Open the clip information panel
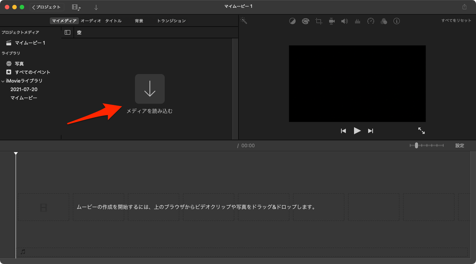Image resolution: width=476 pixels, height=264 pixels. tap(396, 21)
